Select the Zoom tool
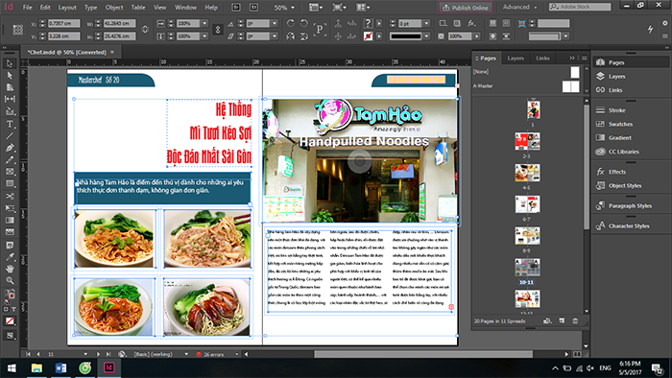The width and height of the screenshot is (672, 378). [x=10, y=281]
